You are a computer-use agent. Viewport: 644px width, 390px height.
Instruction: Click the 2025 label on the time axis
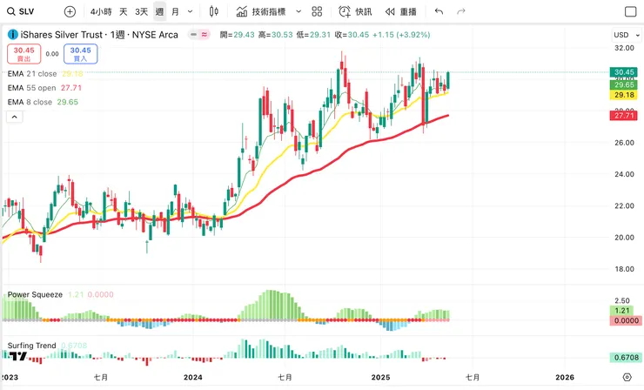380,377
